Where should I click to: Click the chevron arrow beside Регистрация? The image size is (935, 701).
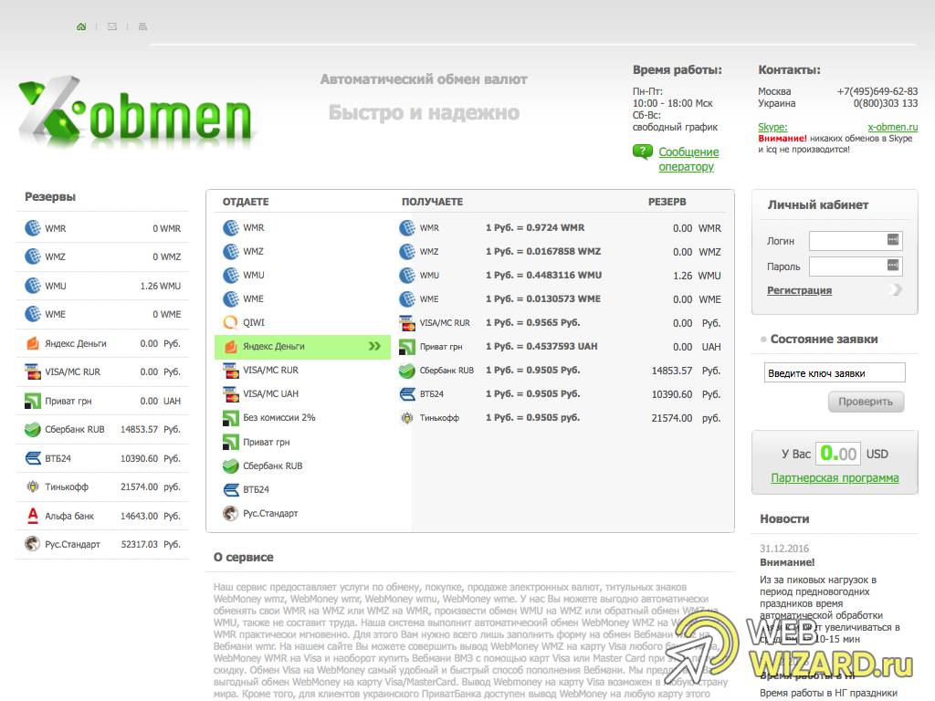click(x=894, y=289)
